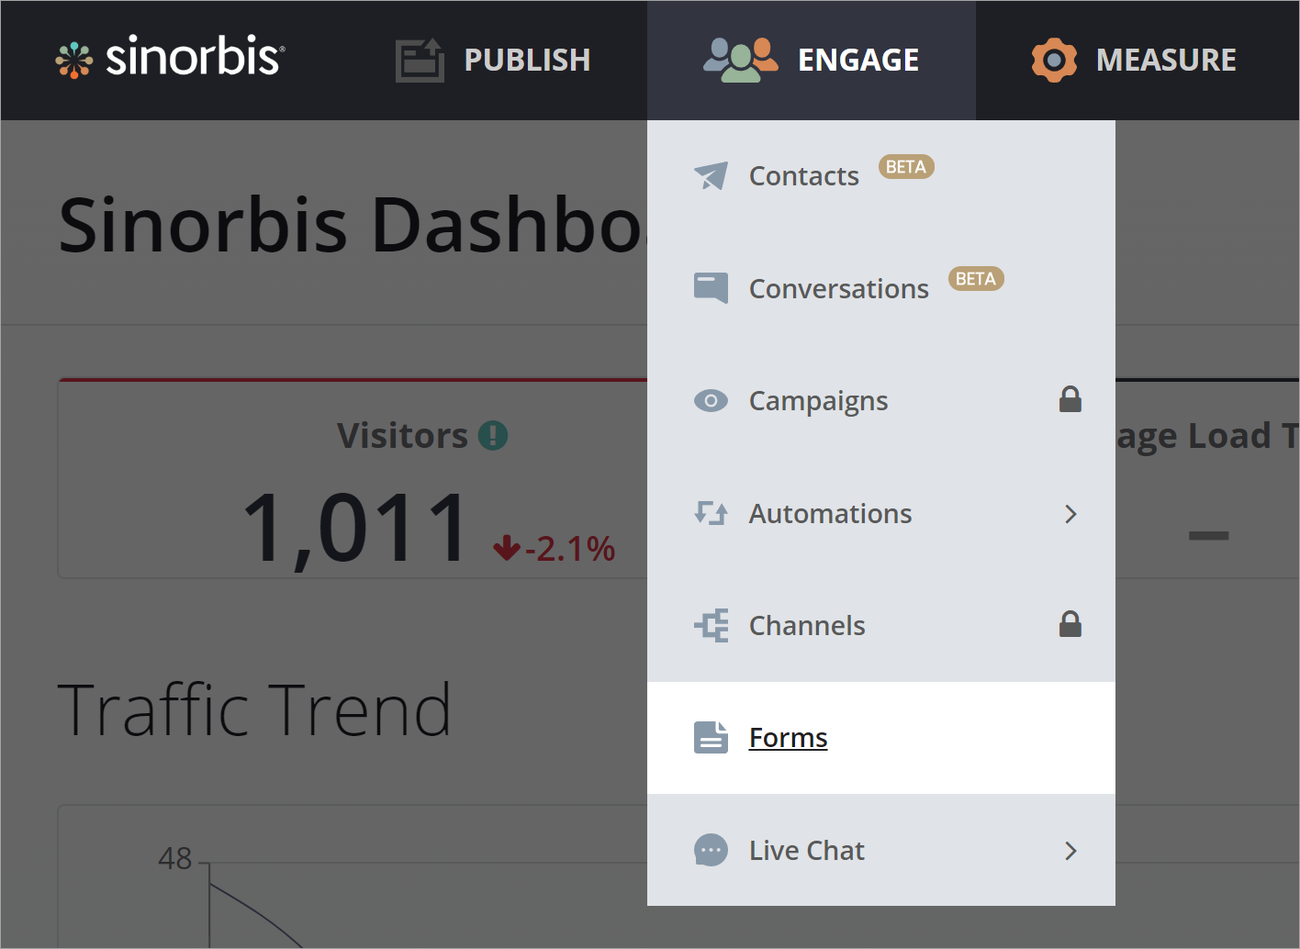Click the Visitors info icon
Viewport: 1300px width, 949px height.
point(493,436)
